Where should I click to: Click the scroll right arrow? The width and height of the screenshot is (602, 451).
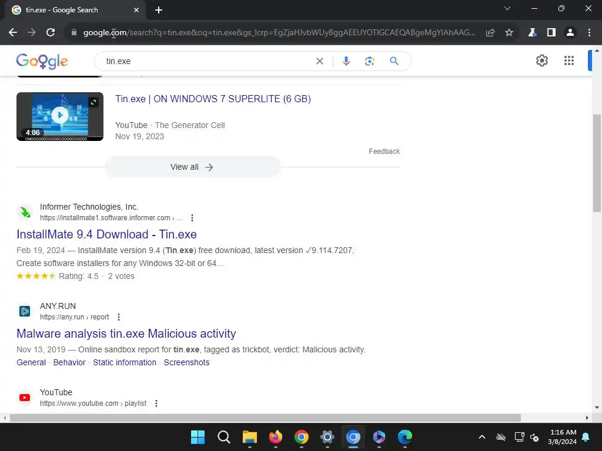click(587, 418)
